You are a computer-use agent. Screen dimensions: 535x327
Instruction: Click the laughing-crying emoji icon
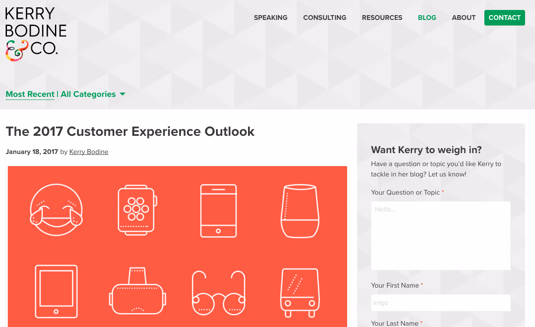point(56,210)
